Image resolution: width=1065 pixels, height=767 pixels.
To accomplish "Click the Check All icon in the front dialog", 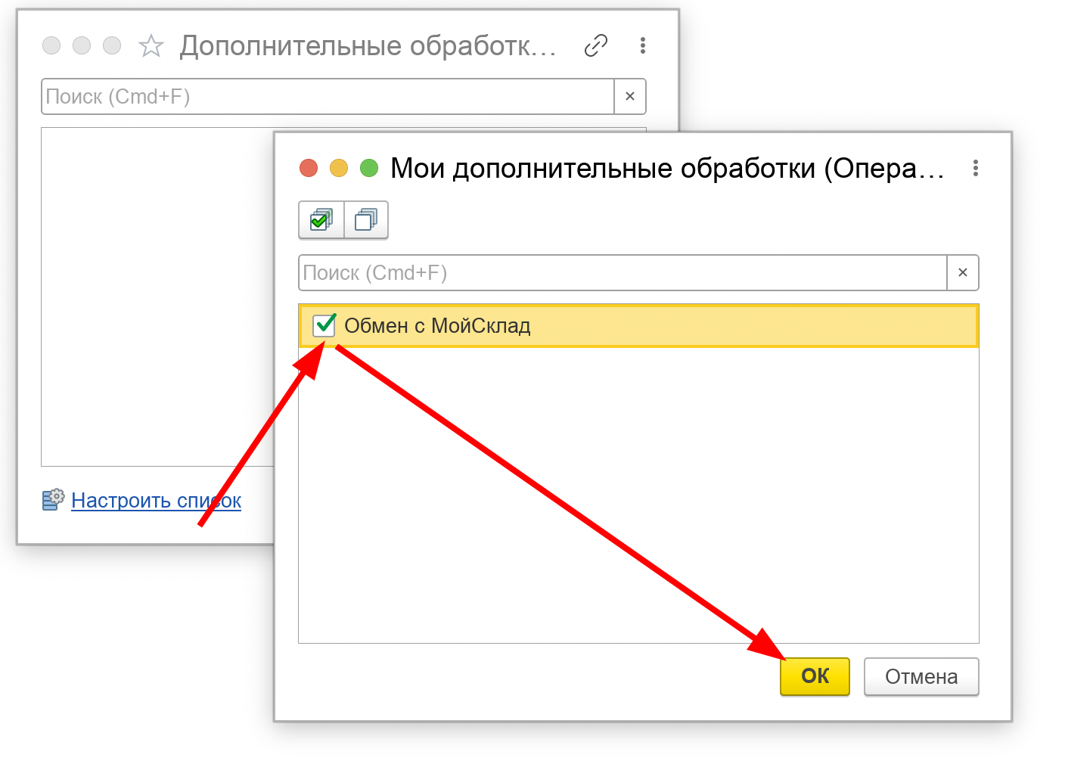I will pyautogui.click(x=321, y=220).
